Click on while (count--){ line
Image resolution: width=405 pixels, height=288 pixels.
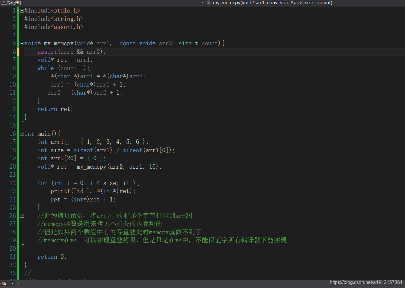[64, 68]
